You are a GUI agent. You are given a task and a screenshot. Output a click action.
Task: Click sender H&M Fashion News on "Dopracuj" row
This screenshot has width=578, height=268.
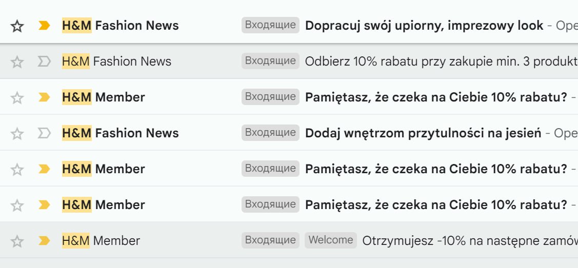[120, 26]
